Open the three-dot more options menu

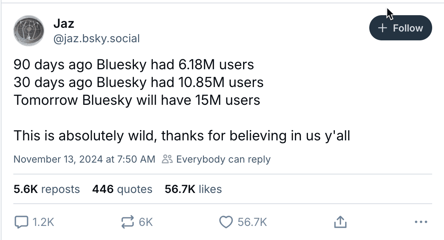pyautogui.click(x=421, y=222)
